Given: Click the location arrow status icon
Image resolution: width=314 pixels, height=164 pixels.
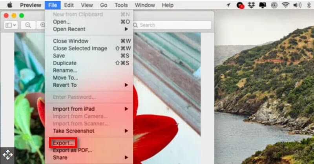Looking at the screenshot, I should (228, 5).
